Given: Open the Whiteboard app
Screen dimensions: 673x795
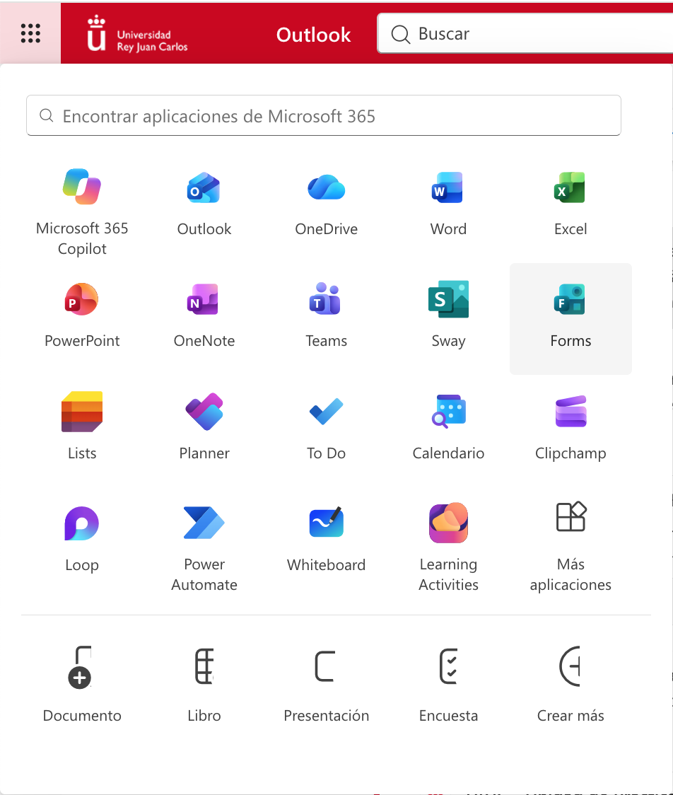Looking at the screenshot, I should click(x=327, y=543).
